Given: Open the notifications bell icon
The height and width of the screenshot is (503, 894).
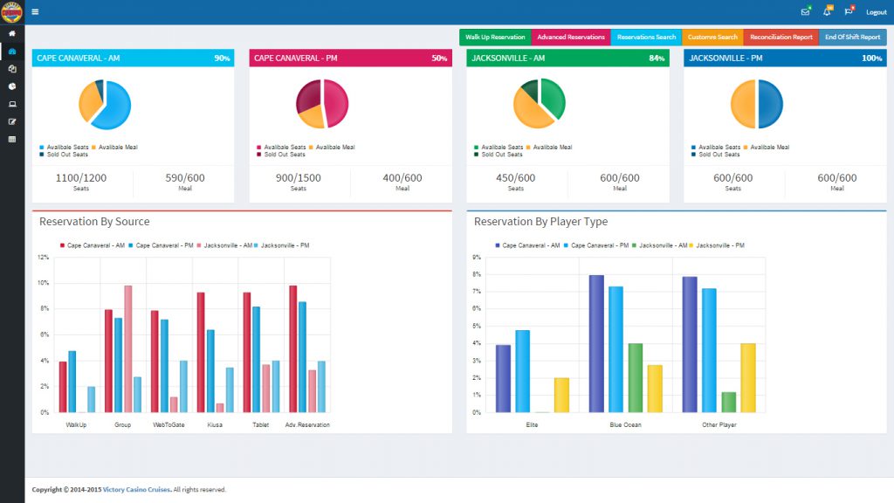Looking at the screenshot, I should point(826,11).
